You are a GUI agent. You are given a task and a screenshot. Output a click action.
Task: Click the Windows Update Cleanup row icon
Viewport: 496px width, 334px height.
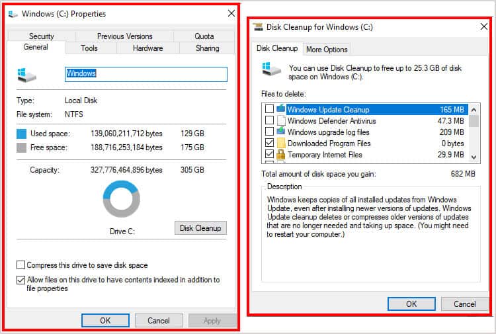pos(280,109)
